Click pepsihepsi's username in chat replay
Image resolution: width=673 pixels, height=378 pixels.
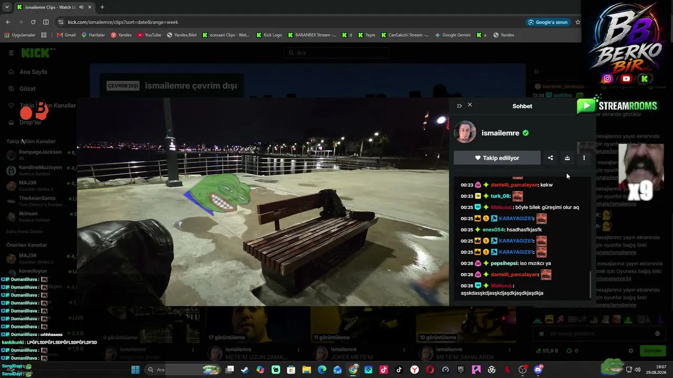click(x=504, y=263)
